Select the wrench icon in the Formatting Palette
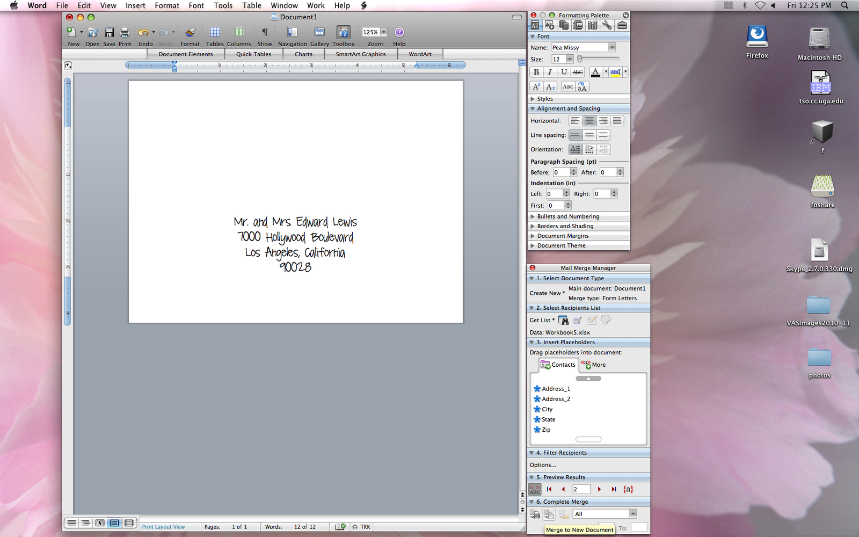Viewport: 859px width, 537px height. pyautogui.click(x=607, y=25)
